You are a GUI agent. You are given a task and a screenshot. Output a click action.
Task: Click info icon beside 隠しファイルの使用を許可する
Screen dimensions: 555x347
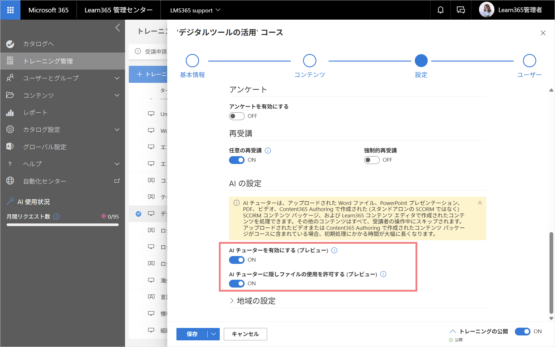pos(383,274)
